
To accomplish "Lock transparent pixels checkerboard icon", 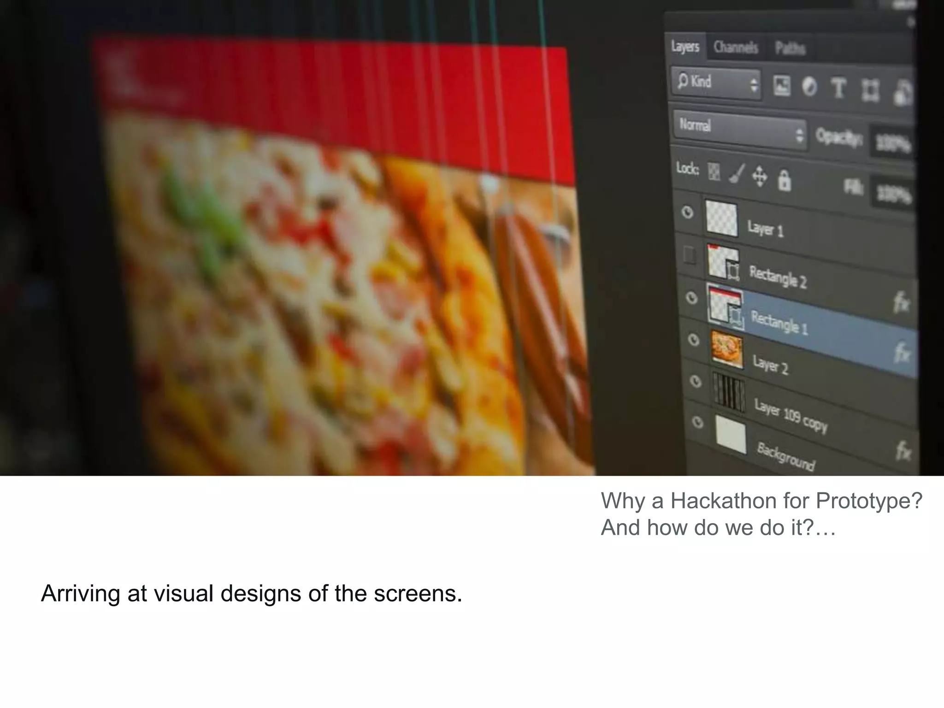I will [x=714, y=171].
